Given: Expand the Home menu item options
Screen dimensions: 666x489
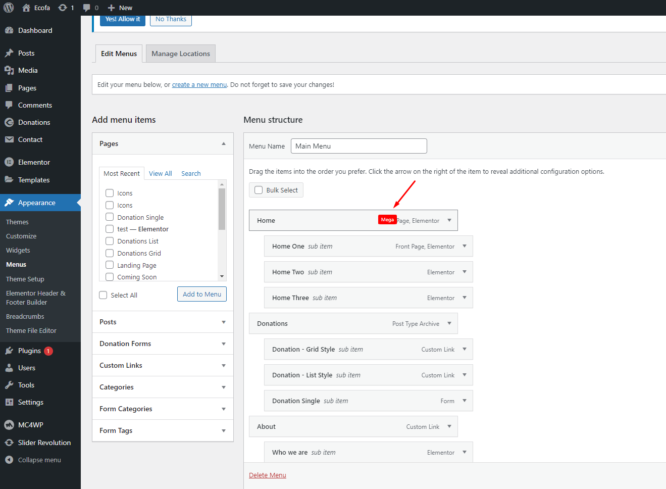Looking at the screenshot, I should point(449,220).
